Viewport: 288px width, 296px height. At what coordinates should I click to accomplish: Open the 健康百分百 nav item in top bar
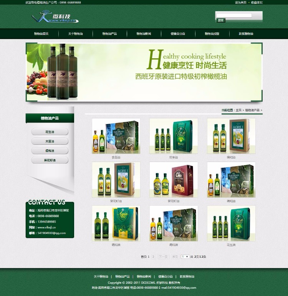[178, 34]
